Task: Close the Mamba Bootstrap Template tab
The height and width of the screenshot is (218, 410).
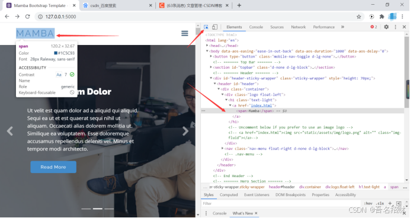Action: (x=74, y=5)
